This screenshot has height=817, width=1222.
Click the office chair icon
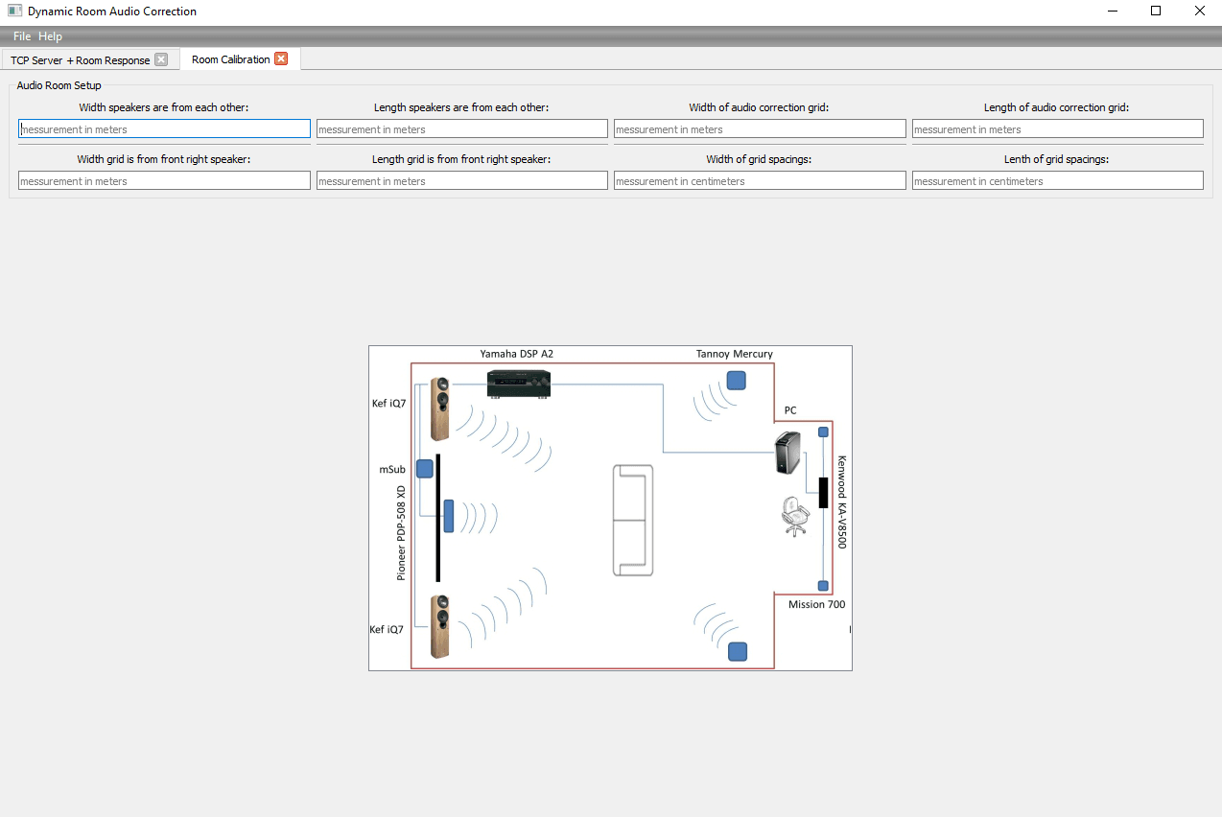[795, 517]
